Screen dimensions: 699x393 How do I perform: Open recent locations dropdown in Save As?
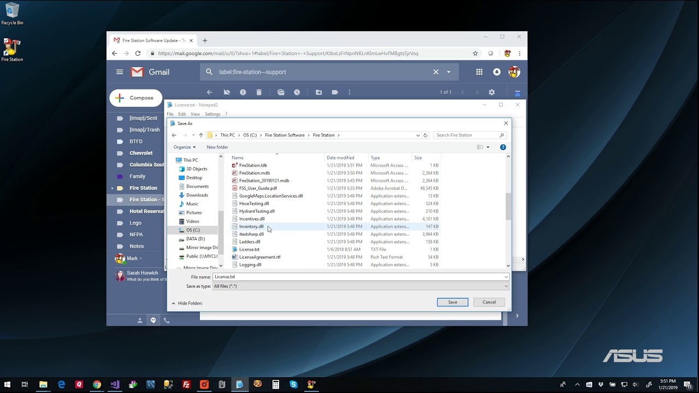[x=193, y=135]
